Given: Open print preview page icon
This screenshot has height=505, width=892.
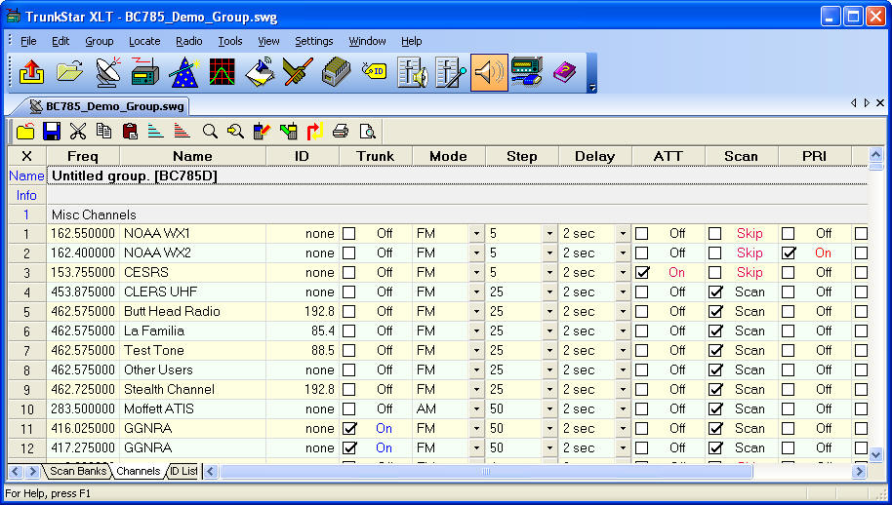Looking at the screenshot, I should [x=368, y=132].
